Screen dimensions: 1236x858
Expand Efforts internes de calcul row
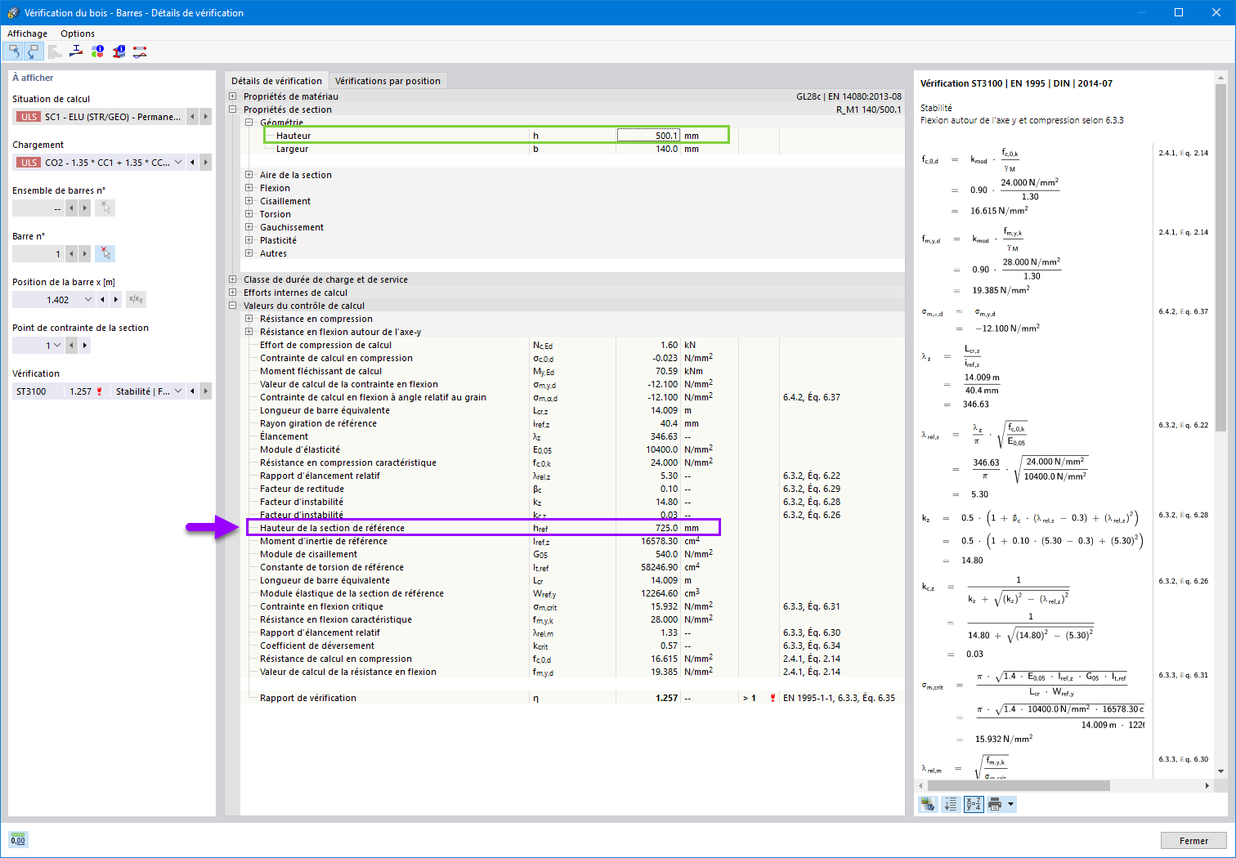(233, 293)
